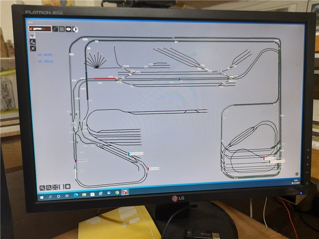
Task: Click the teal BR 038 382-8 train label
Action: point(137,154)
